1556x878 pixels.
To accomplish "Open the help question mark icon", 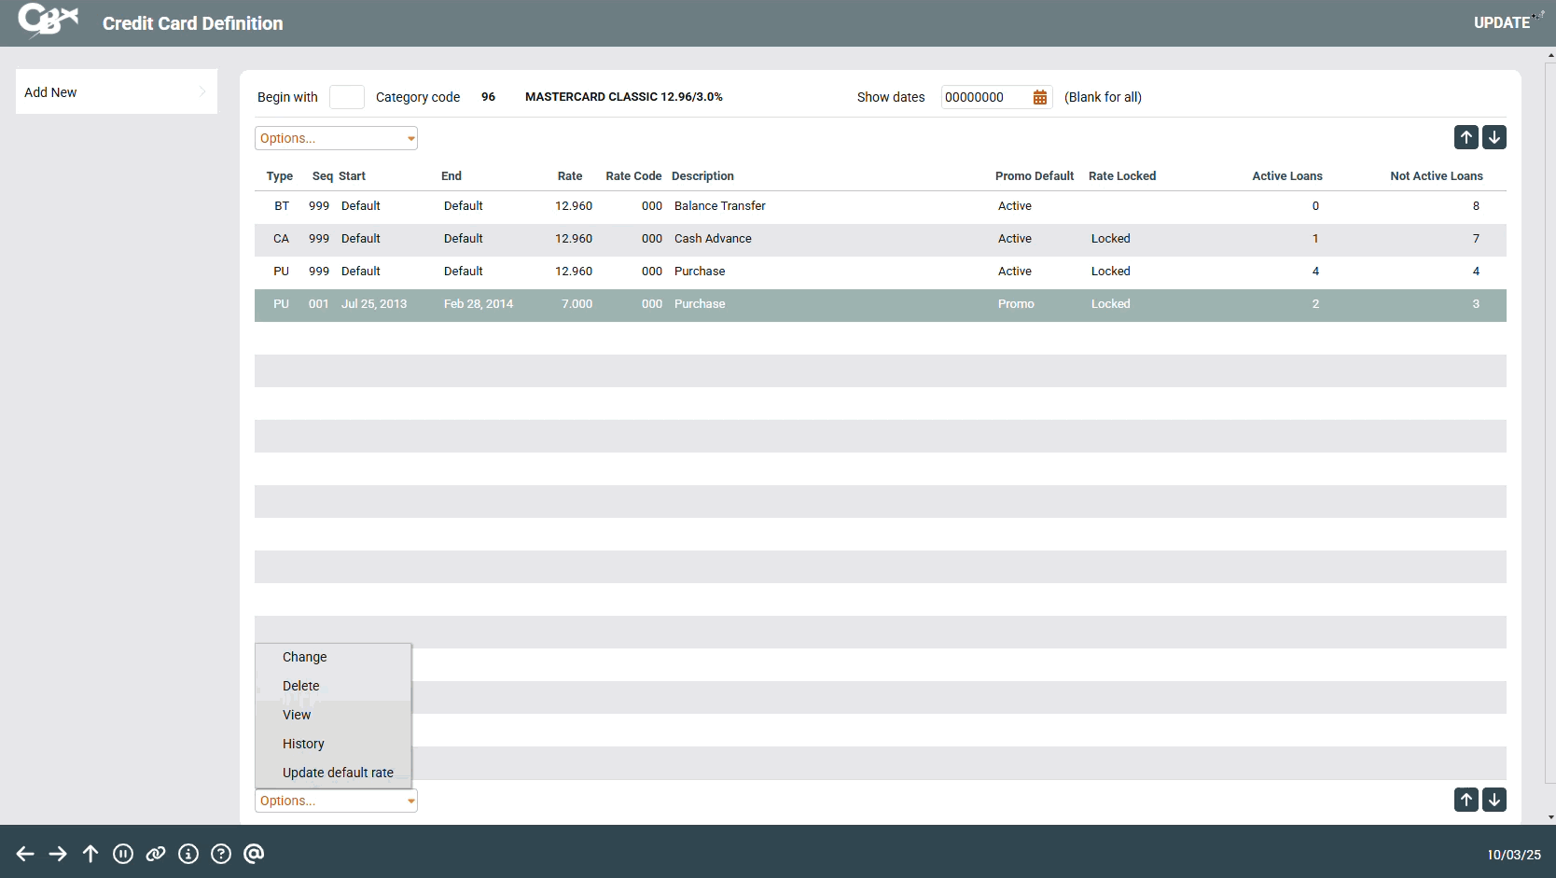I will [221, 854].
